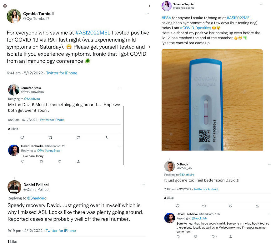The height and width of the screenshot is (243, 271).
Task: Retweet DrBrock's tweet
Action: (x=204, y=206)
